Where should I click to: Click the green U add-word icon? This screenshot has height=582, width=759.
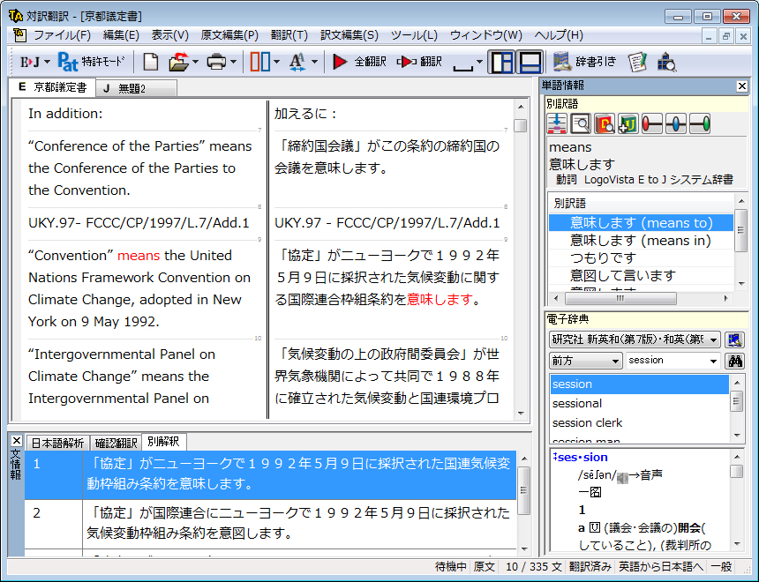[627, 123]
